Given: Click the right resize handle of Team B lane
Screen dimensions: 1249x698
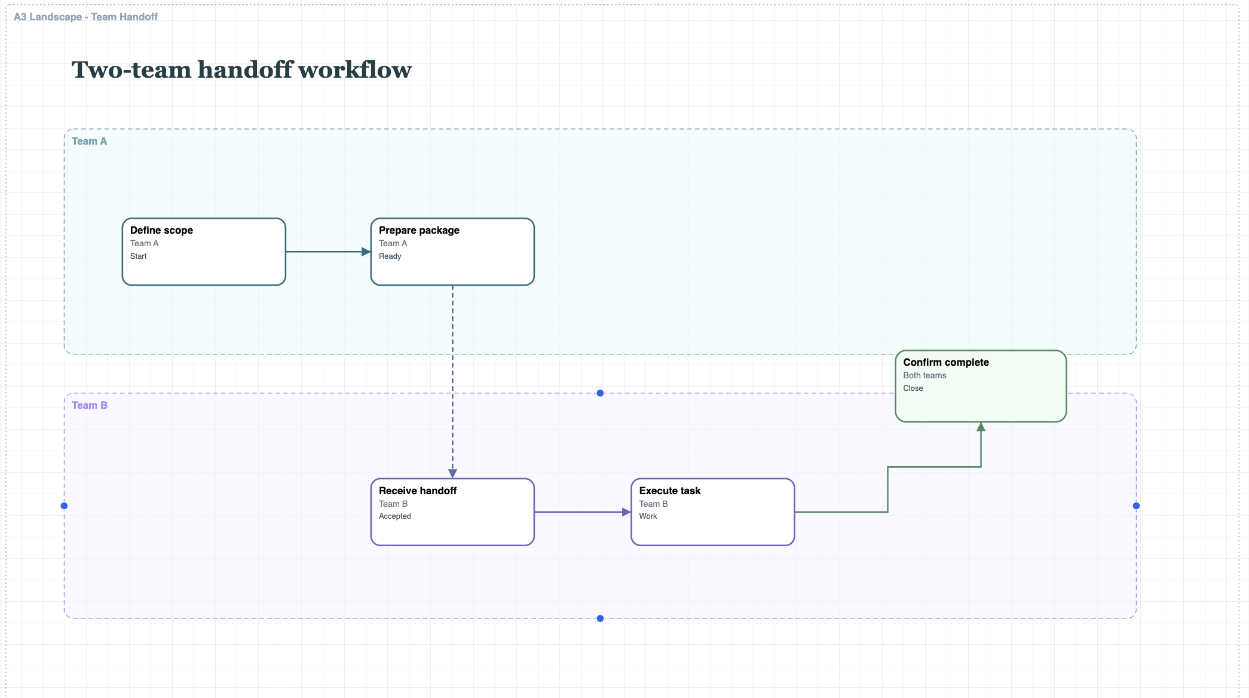Looking at the screenshot, I should click(x=1136, y=506).
